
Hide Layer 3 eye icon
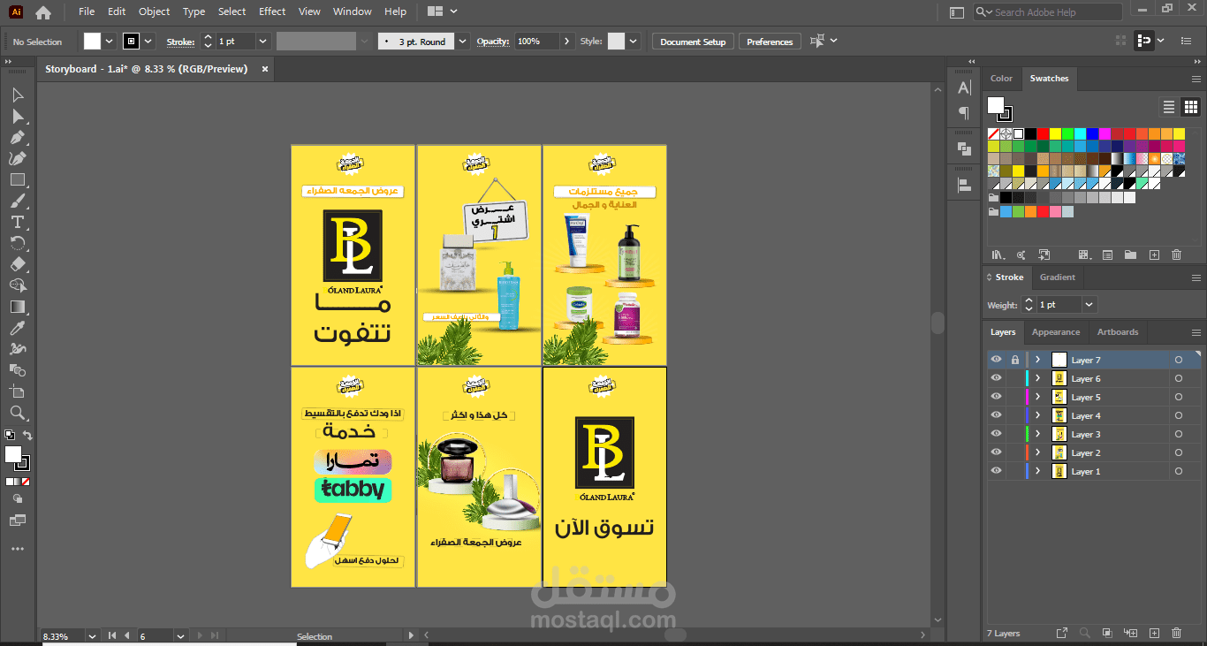[996, 434]
